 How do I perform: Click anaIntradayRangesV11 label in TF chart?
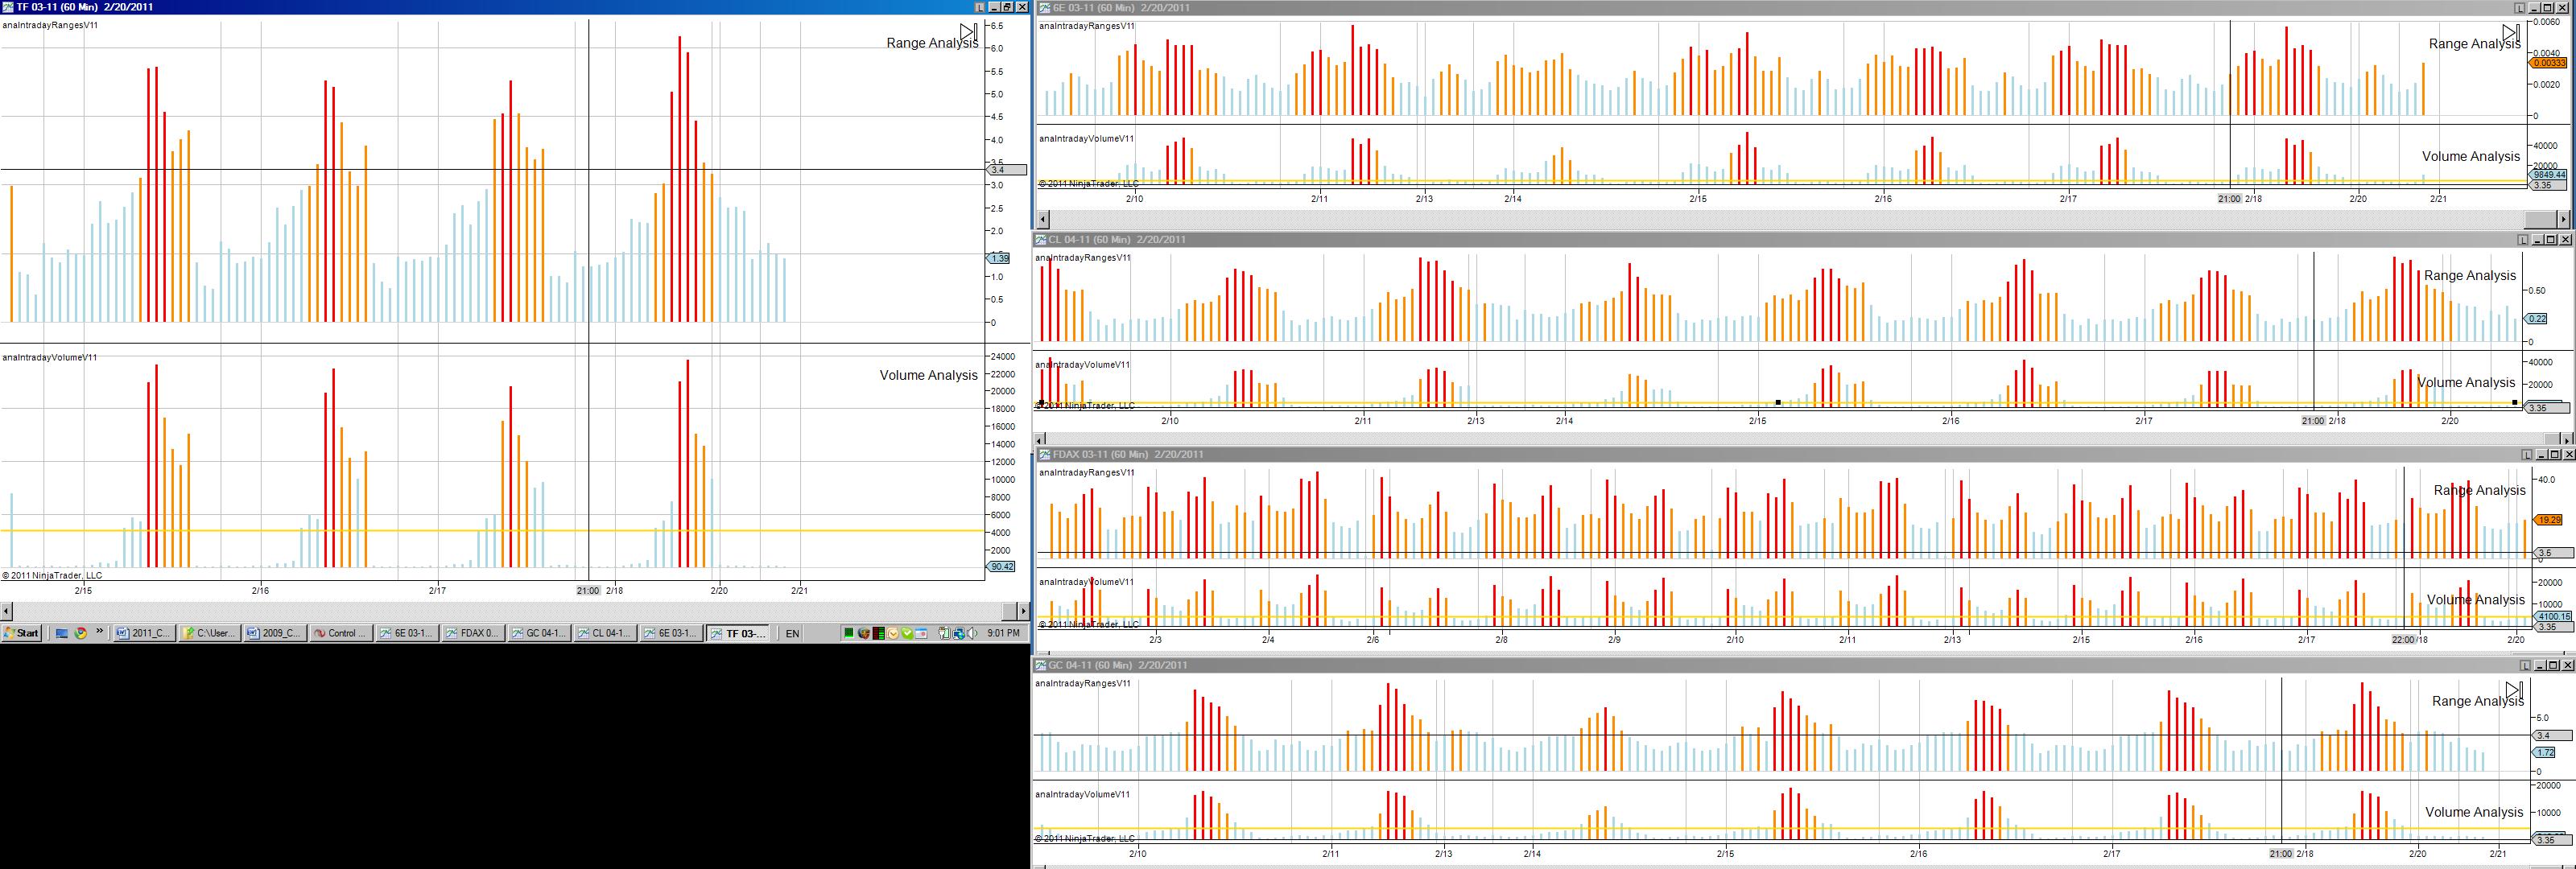pos(50,25)
